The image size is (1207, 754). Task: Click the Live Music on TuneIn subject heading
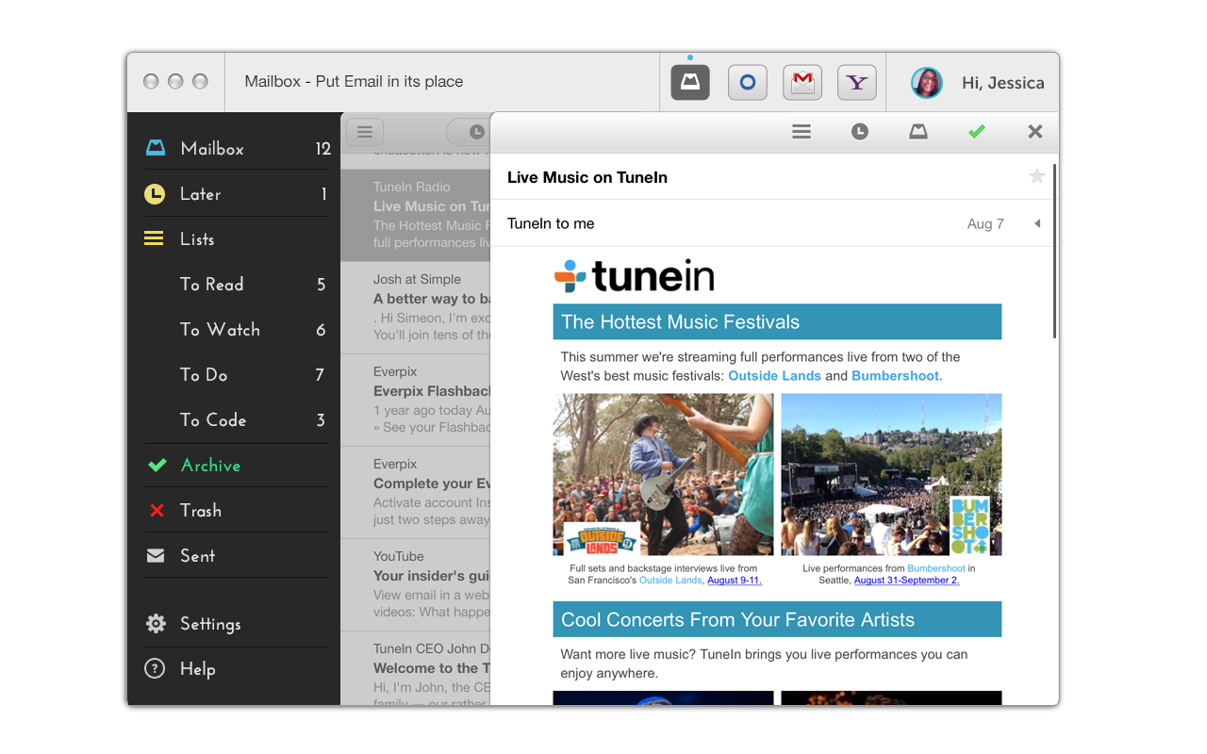pyautogui.click(x=587, y=177)
